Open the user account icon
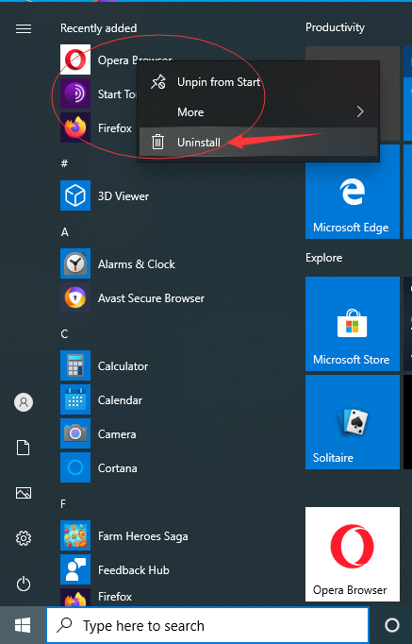This screenshot has width=412, height=644. [x=24, y=402]
